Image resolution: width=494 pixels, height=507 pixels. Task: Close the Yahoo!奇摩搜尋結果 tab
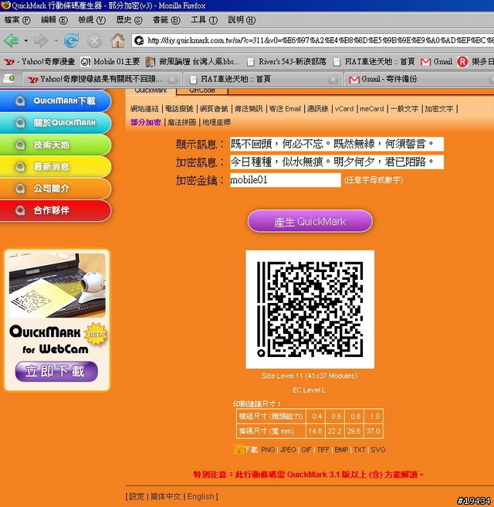(172, 80)
